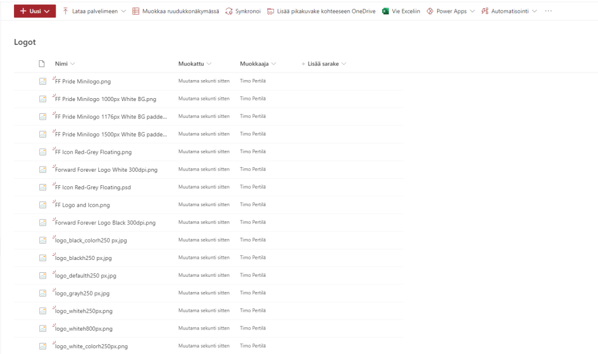Sort by the Nimi column header
598x354 pixels.
click(x=64, y=64)
